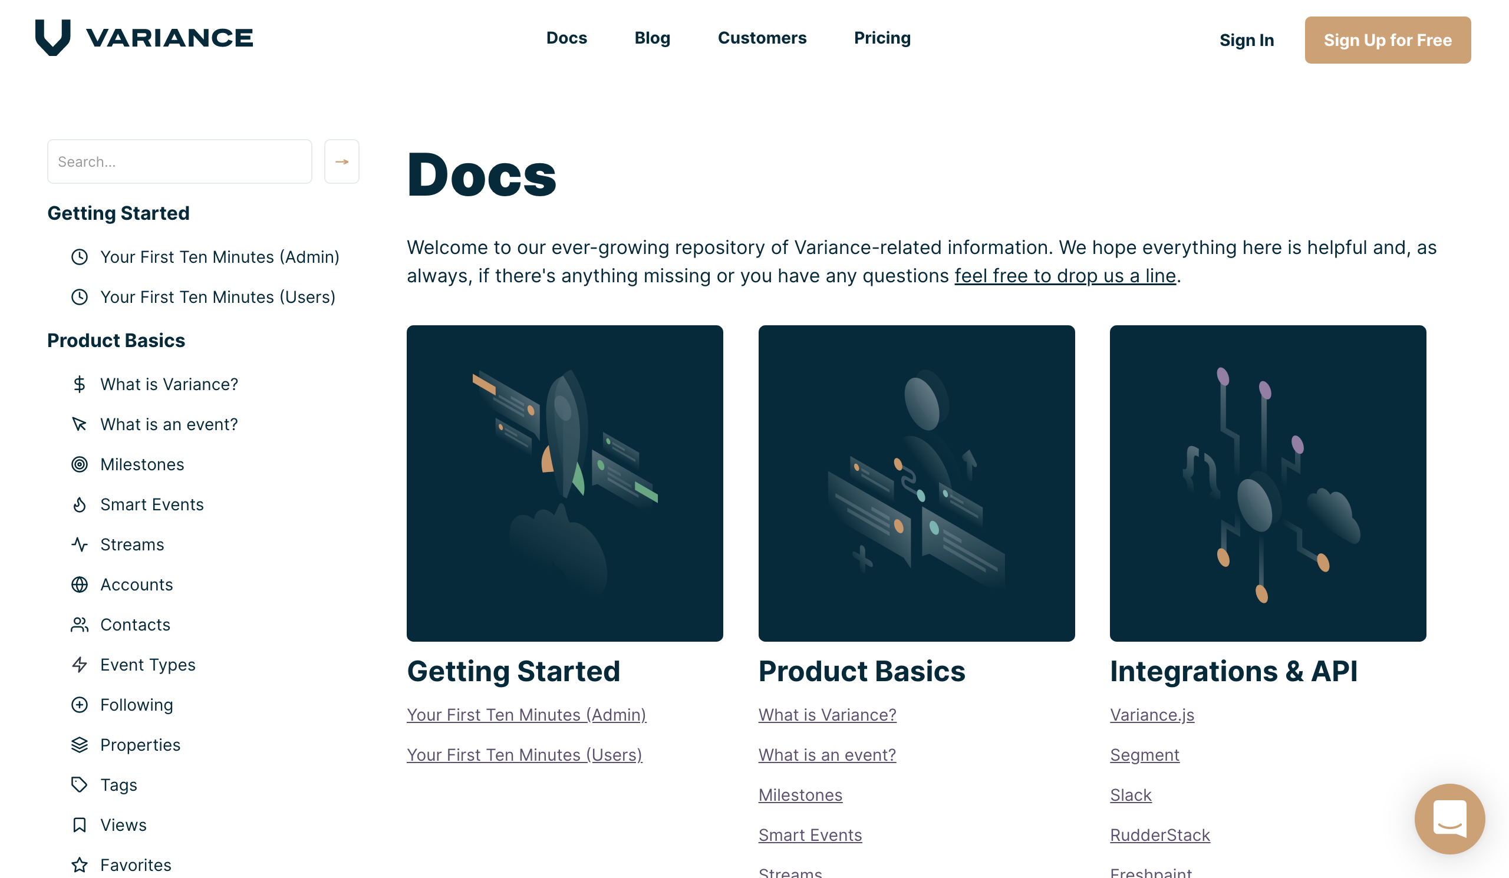Click the Product Basics illustration card
This screenshot has height=878, width=1509.
point(916,484)
